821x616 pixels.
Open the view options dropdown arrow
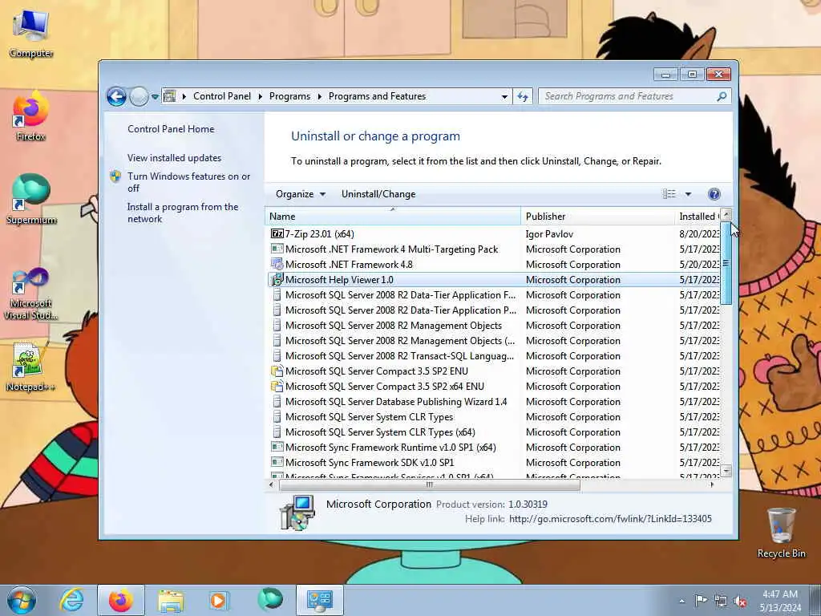pos(688,194)
